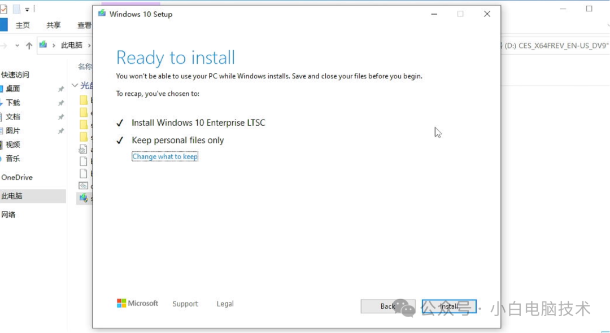Select 音乐 in the navigation pane

tap(13, 159)
